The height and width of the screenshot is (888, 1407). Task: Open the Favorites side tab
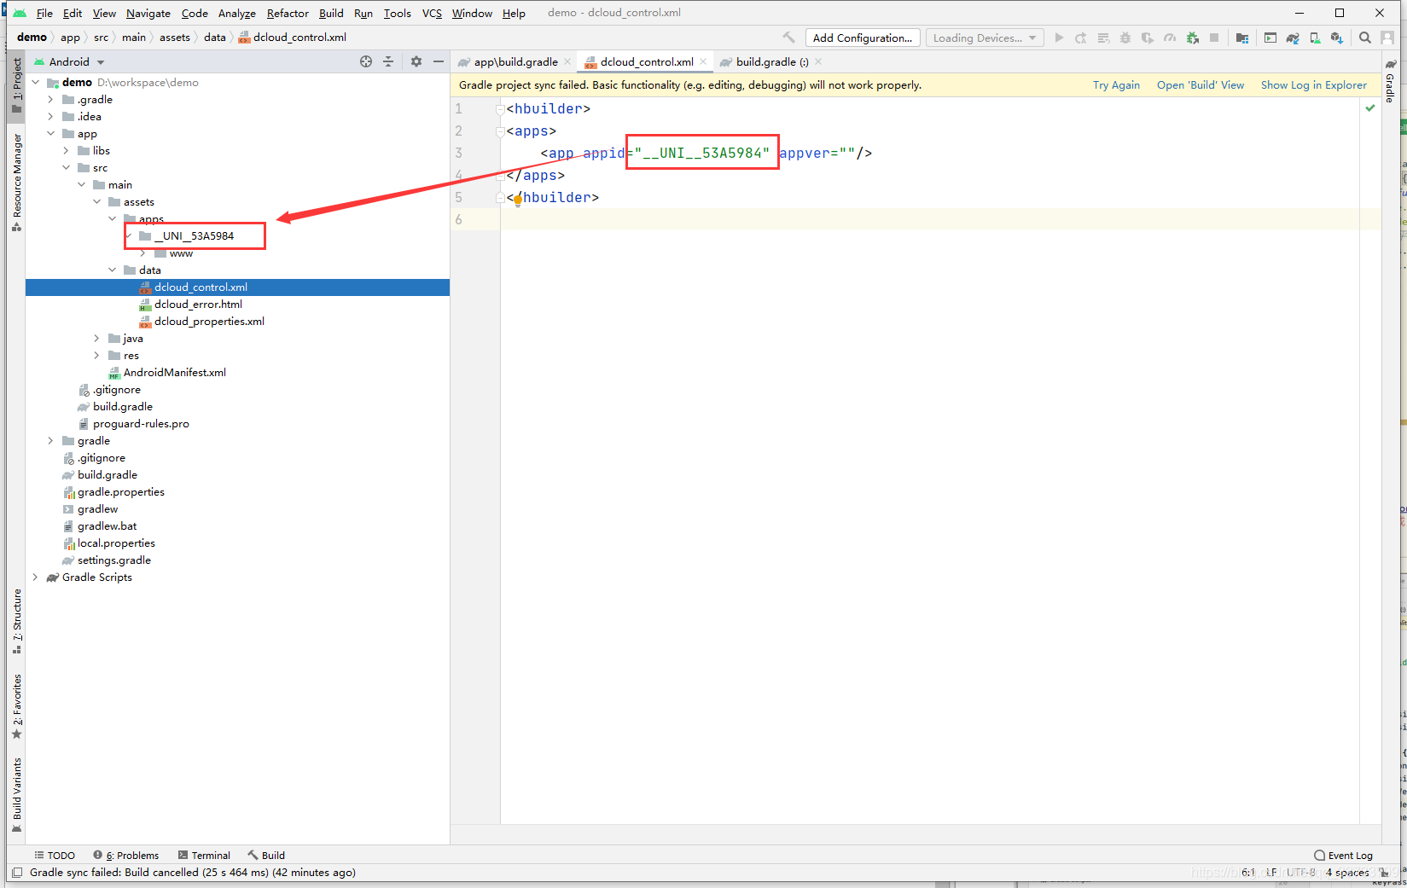[x=16, y=706]
